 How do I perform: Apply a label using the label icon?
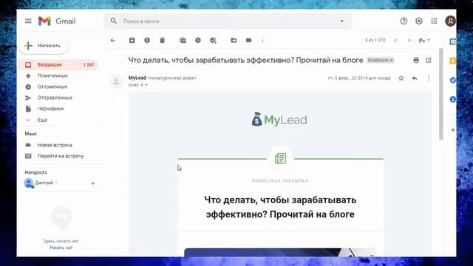249,40
